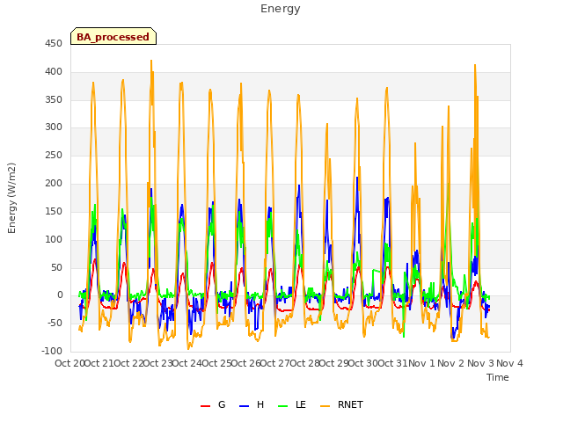Click the Energy (W/m2) y-axis label

11,198
